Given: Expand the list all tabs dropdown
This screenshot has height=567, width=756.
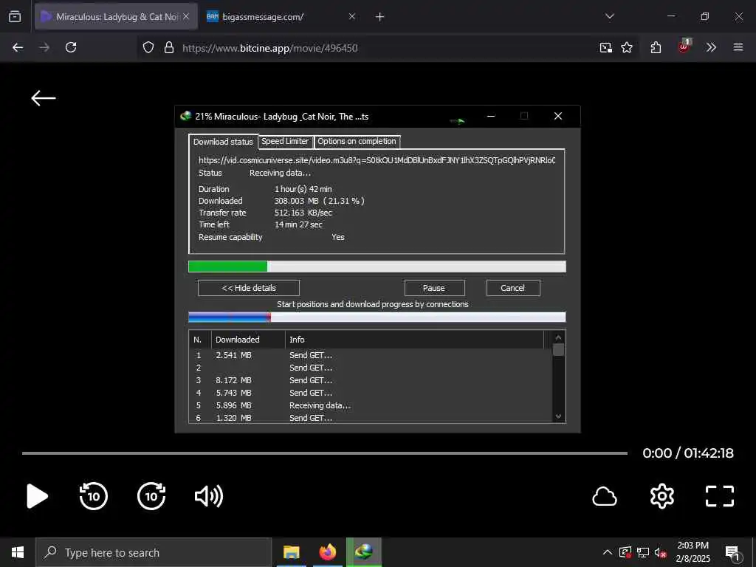Looking at the screenshot, I should 610,16.
